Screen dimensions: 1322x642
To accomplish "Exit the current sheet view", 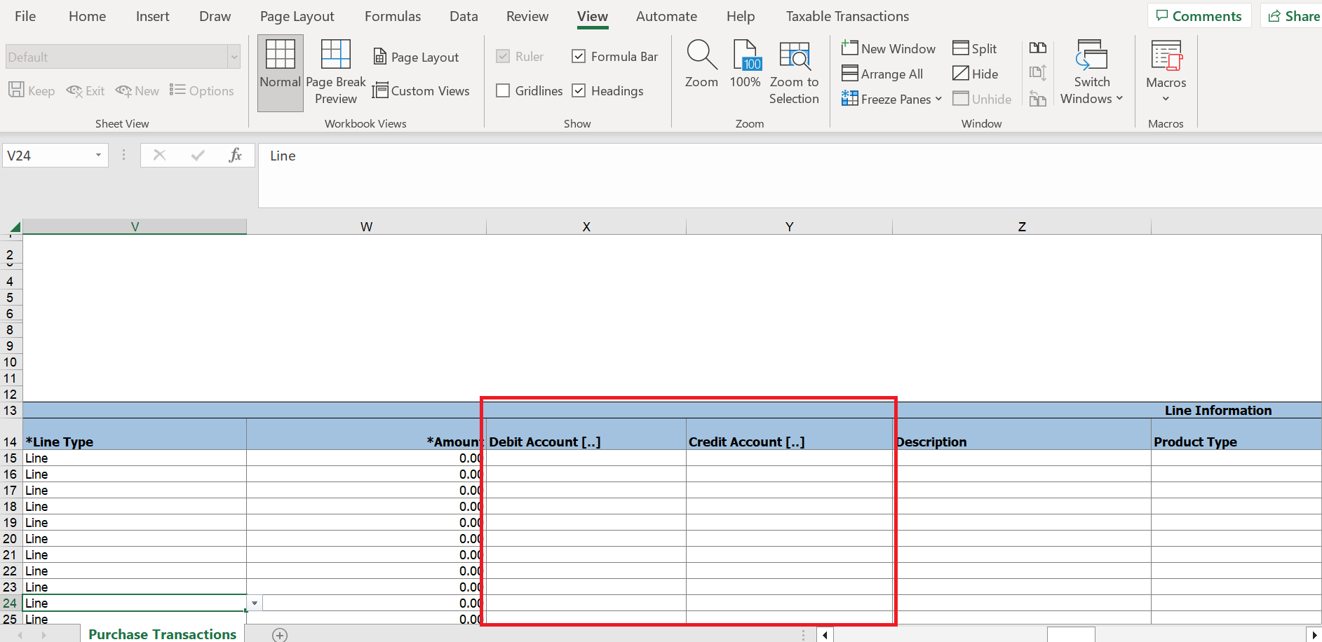I will pos(85,90).
